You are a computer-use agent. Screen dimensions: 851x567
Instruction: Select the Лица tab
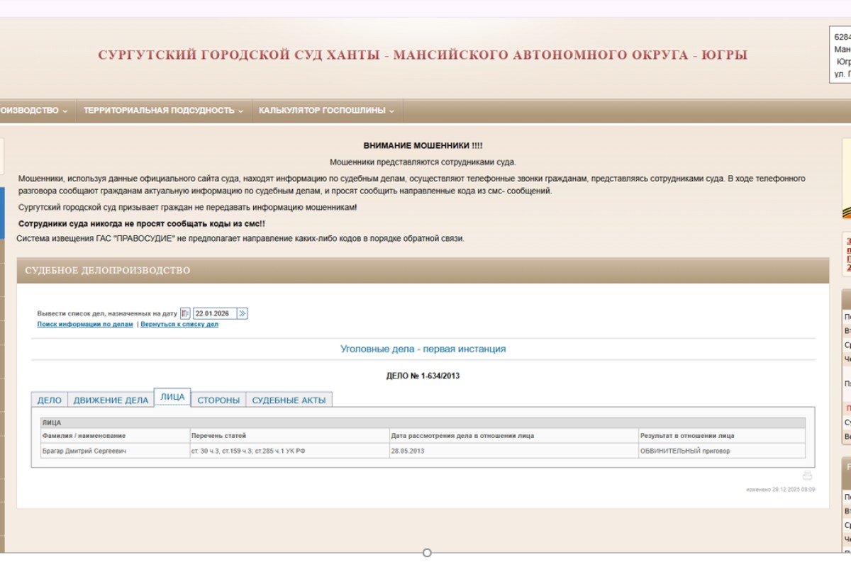coord(172,398)
